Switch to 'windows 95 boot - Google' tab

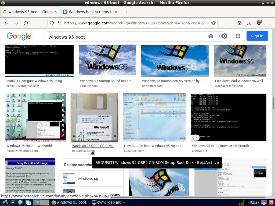pos(30,12)
